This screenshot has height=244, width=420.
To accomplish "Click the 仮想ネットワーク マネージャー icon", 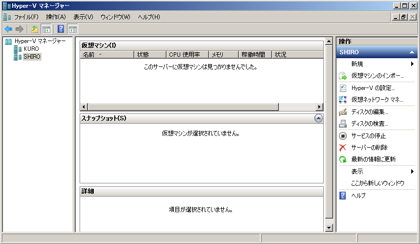I will pyautogui.click(x=343, y=100).
